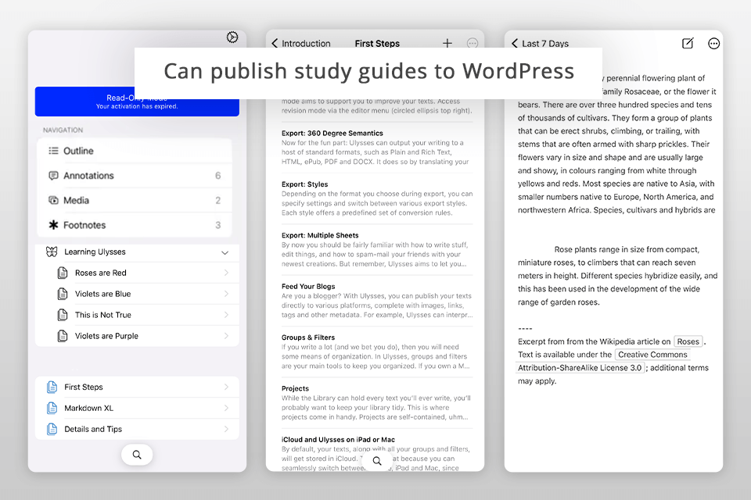The image size is (751, 500).
Task: Open Markdown XL row chevron
Action: [x=226, y=408]
